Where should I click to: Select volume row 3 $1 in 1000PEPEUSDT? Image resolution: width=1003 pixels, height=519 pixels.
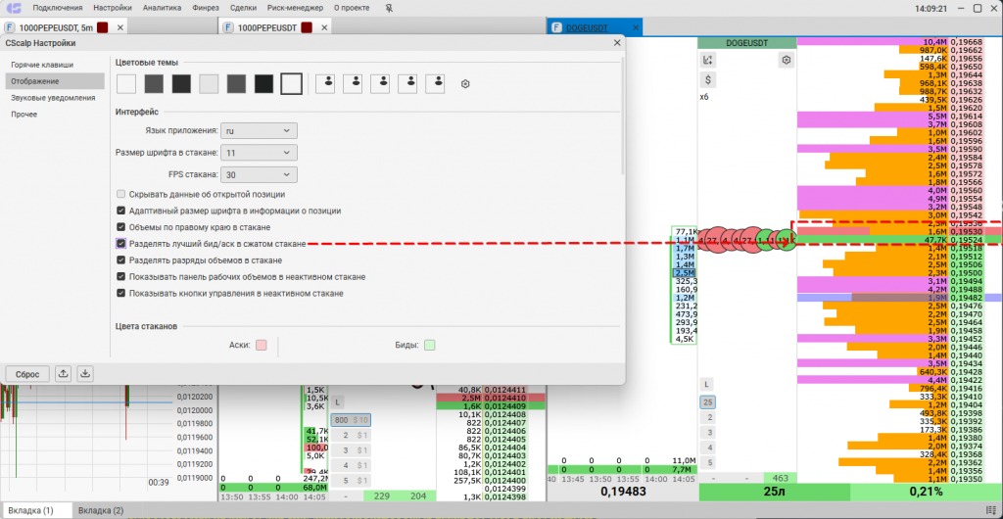(351, 450)
